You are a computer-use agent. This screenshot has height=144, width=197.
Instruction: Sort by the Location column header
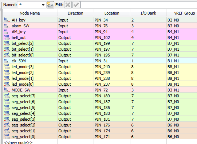tap(112, 13)
